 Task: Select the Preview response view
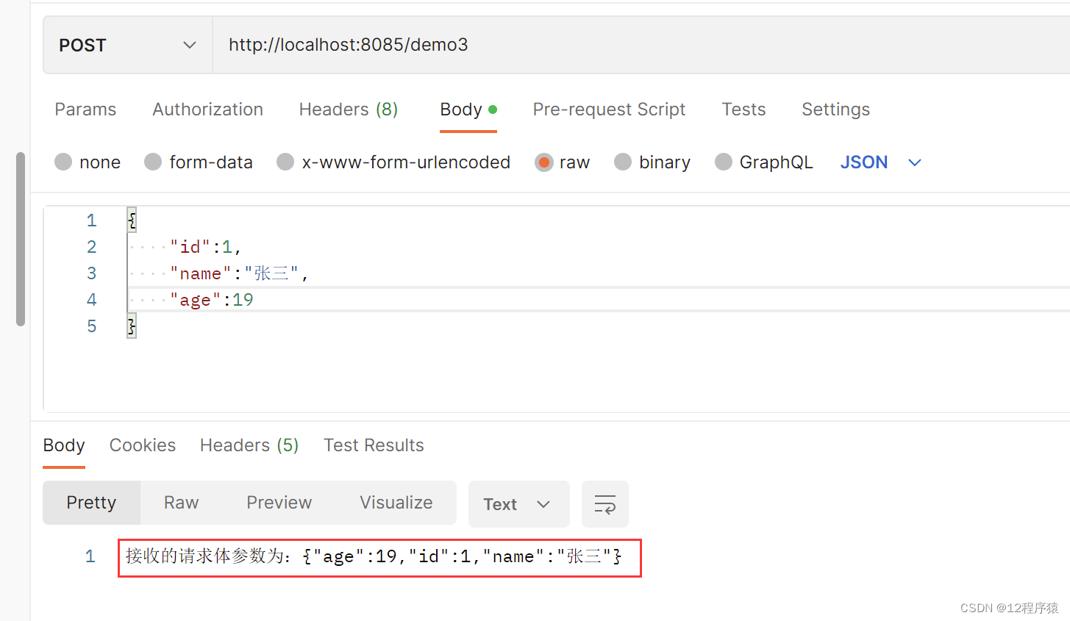click(x=279, y=503)
